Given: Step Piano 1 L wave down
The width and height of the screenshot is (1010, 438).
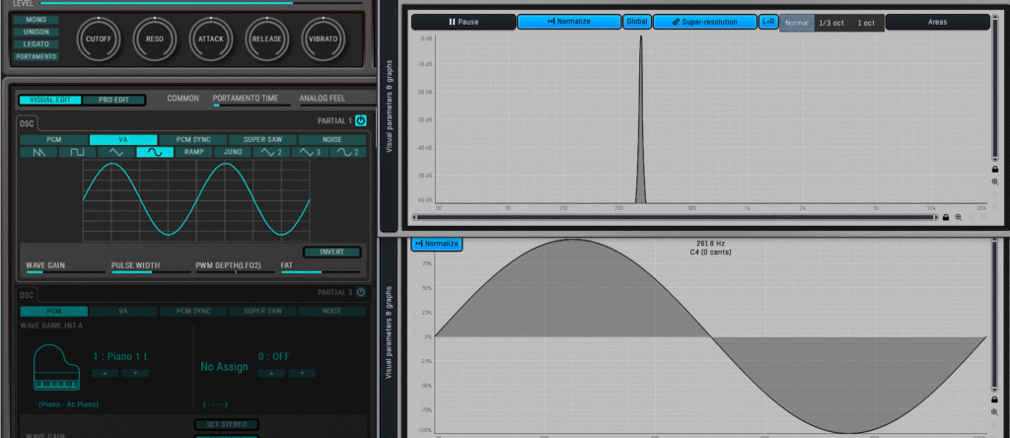Looking at the screenshot, I should pos(135,373).
